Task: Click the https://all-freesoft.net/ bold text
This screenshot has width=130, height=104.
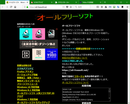Action: point(75,70)
